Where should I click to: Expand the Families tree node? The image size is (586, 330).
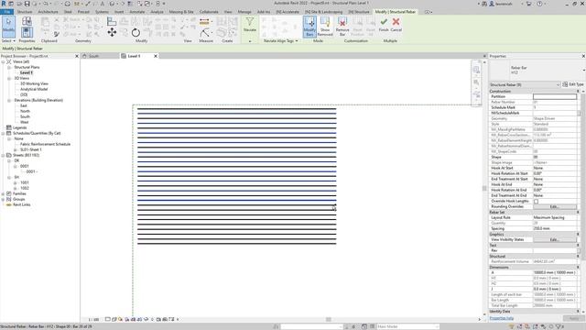(x=3, y=193)
